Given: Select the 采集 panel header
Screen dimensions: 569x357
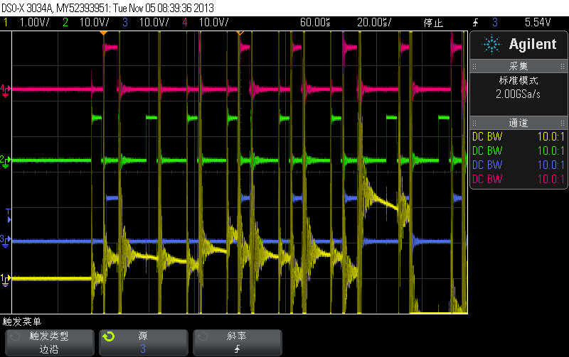Looking at the screenshot, I should (x=519, y=66).
